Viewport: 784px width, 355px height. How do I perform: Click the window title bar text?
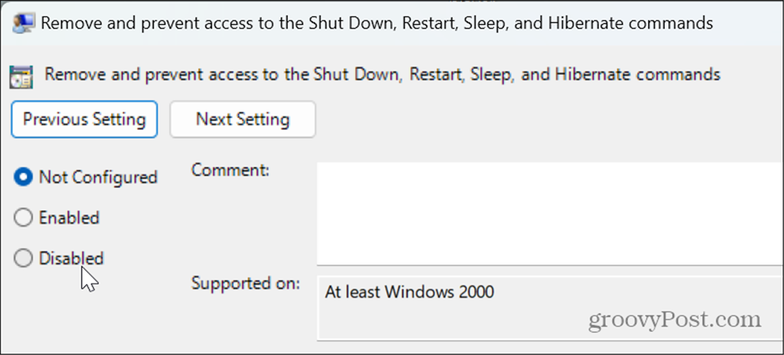(x=376, y=23)
